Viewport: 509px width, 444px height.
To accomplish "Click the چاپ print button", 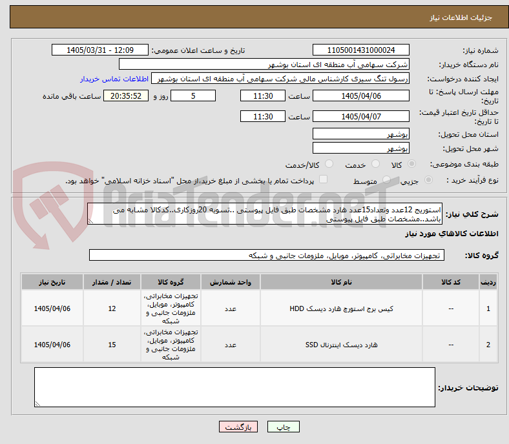I will pos(284,427).
